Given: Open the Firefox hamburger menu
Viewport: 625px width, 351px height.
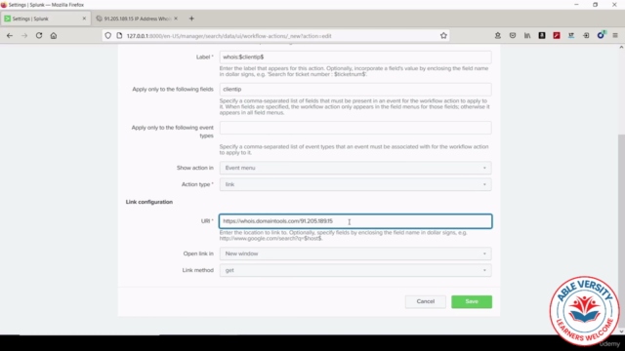Looking at the screenshot, I should (615, 35).
